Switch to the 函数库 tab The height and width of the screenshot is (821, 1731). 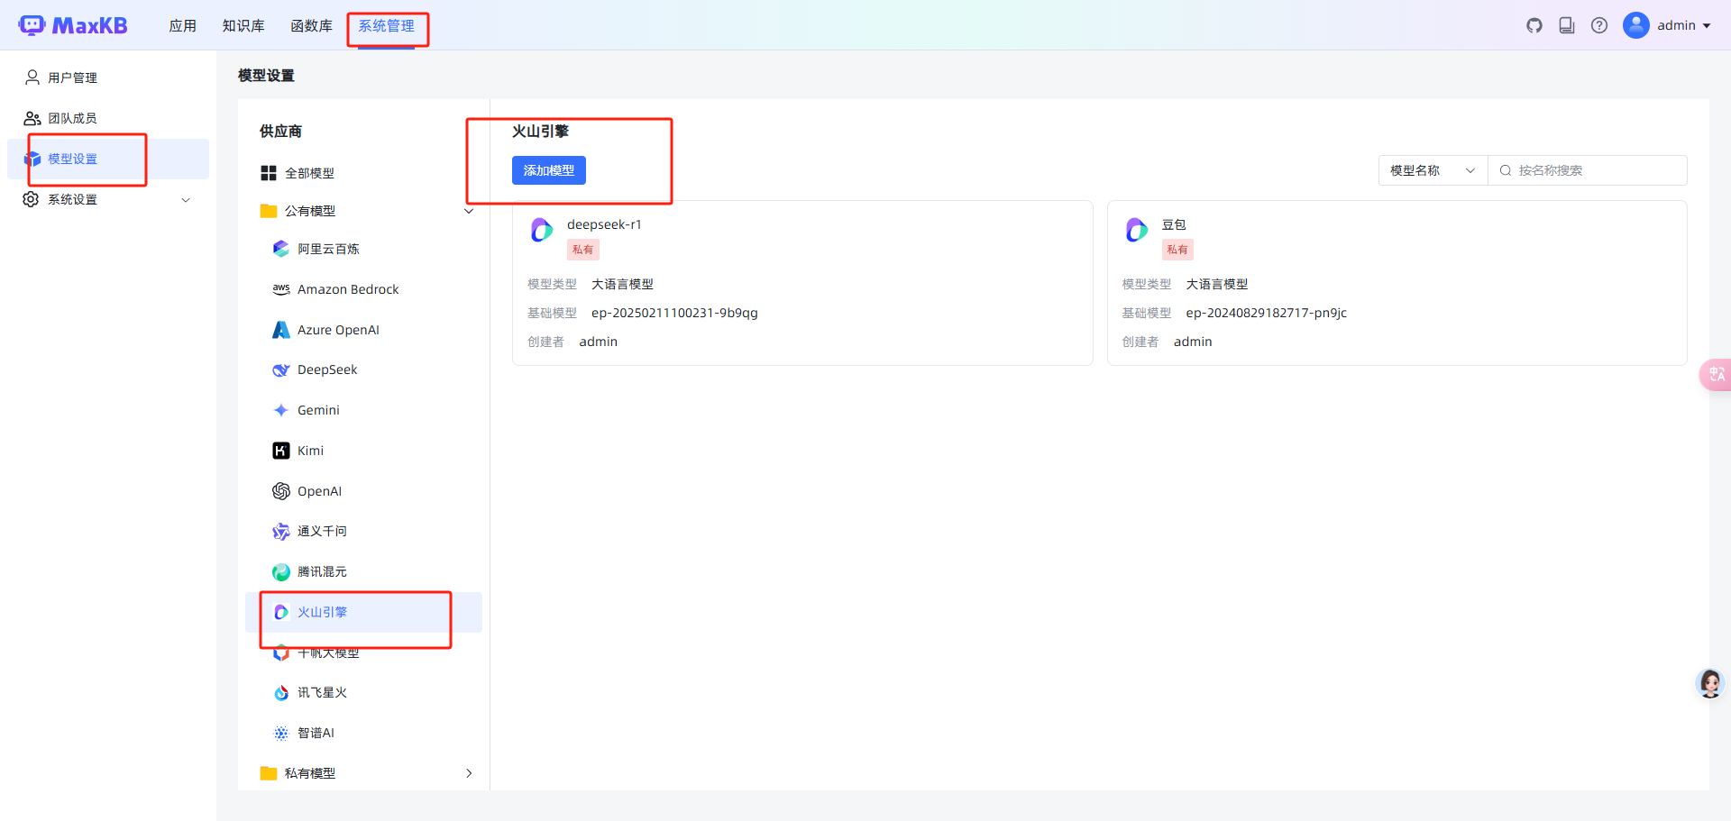[x=312, y=25]
